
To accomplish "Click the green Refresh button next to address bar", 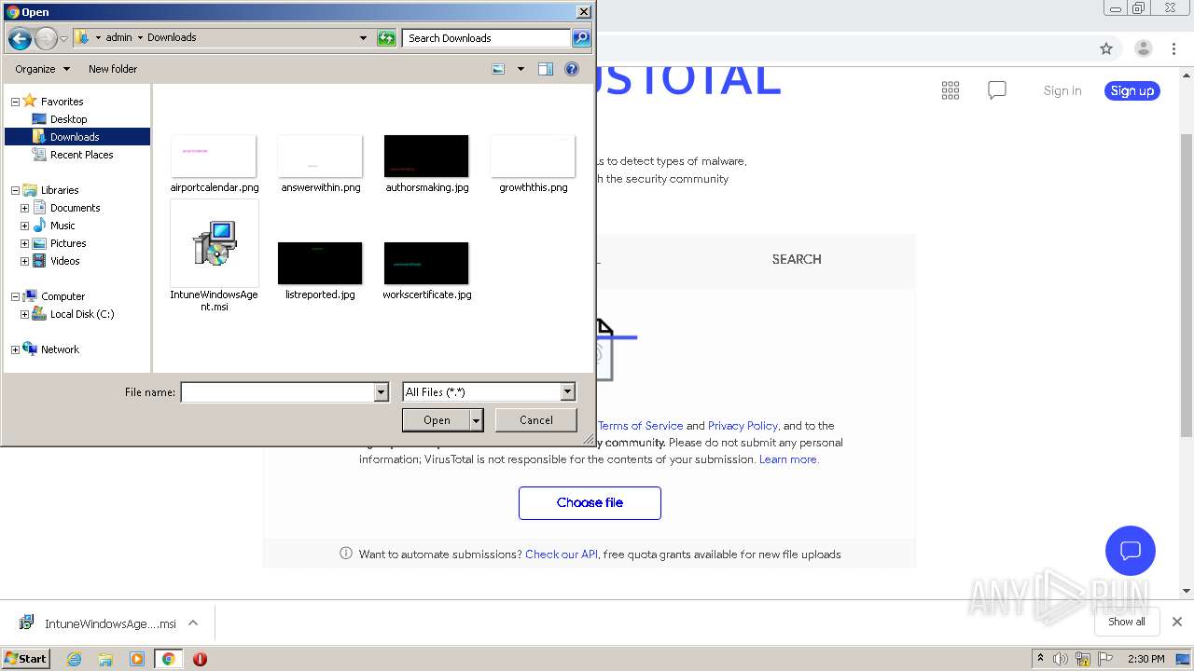I will point(386,38).
